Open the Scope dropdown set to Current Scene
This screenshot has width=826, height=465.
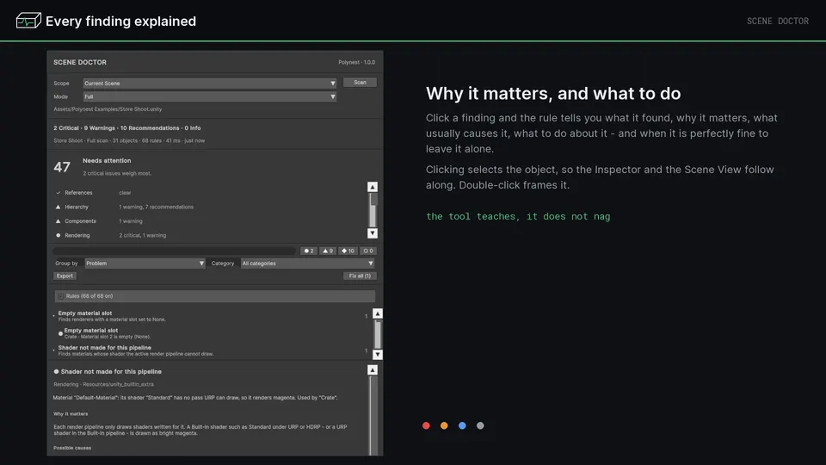coord(210,84)
